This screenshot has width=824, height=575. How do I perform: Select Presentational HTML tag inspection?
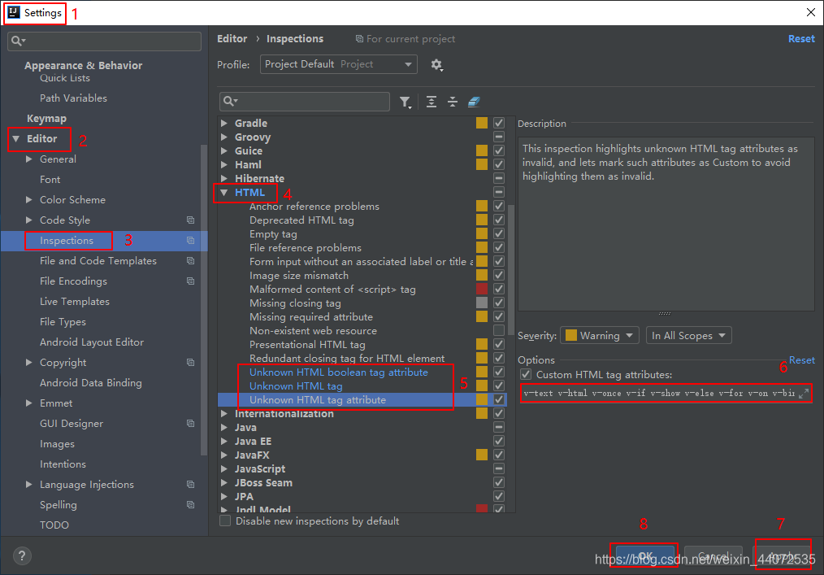(x=307, y=344)
